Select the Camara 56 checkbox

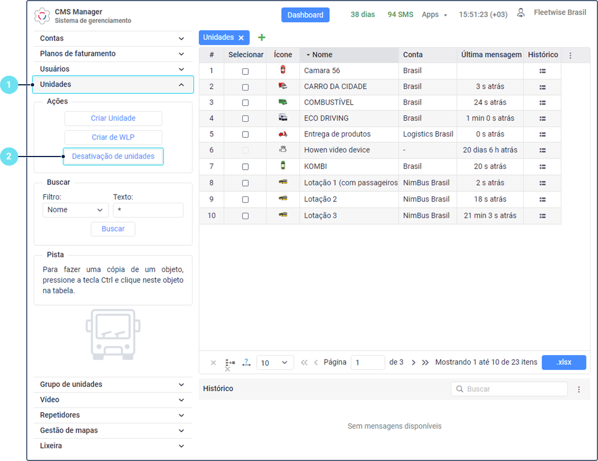click(x=245, y=71)
